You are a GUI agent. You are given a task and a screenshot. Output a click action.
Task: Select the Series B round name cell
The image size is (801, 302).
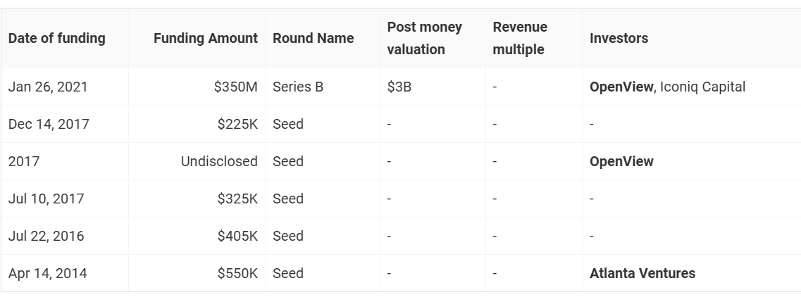(x=298, y=87)
